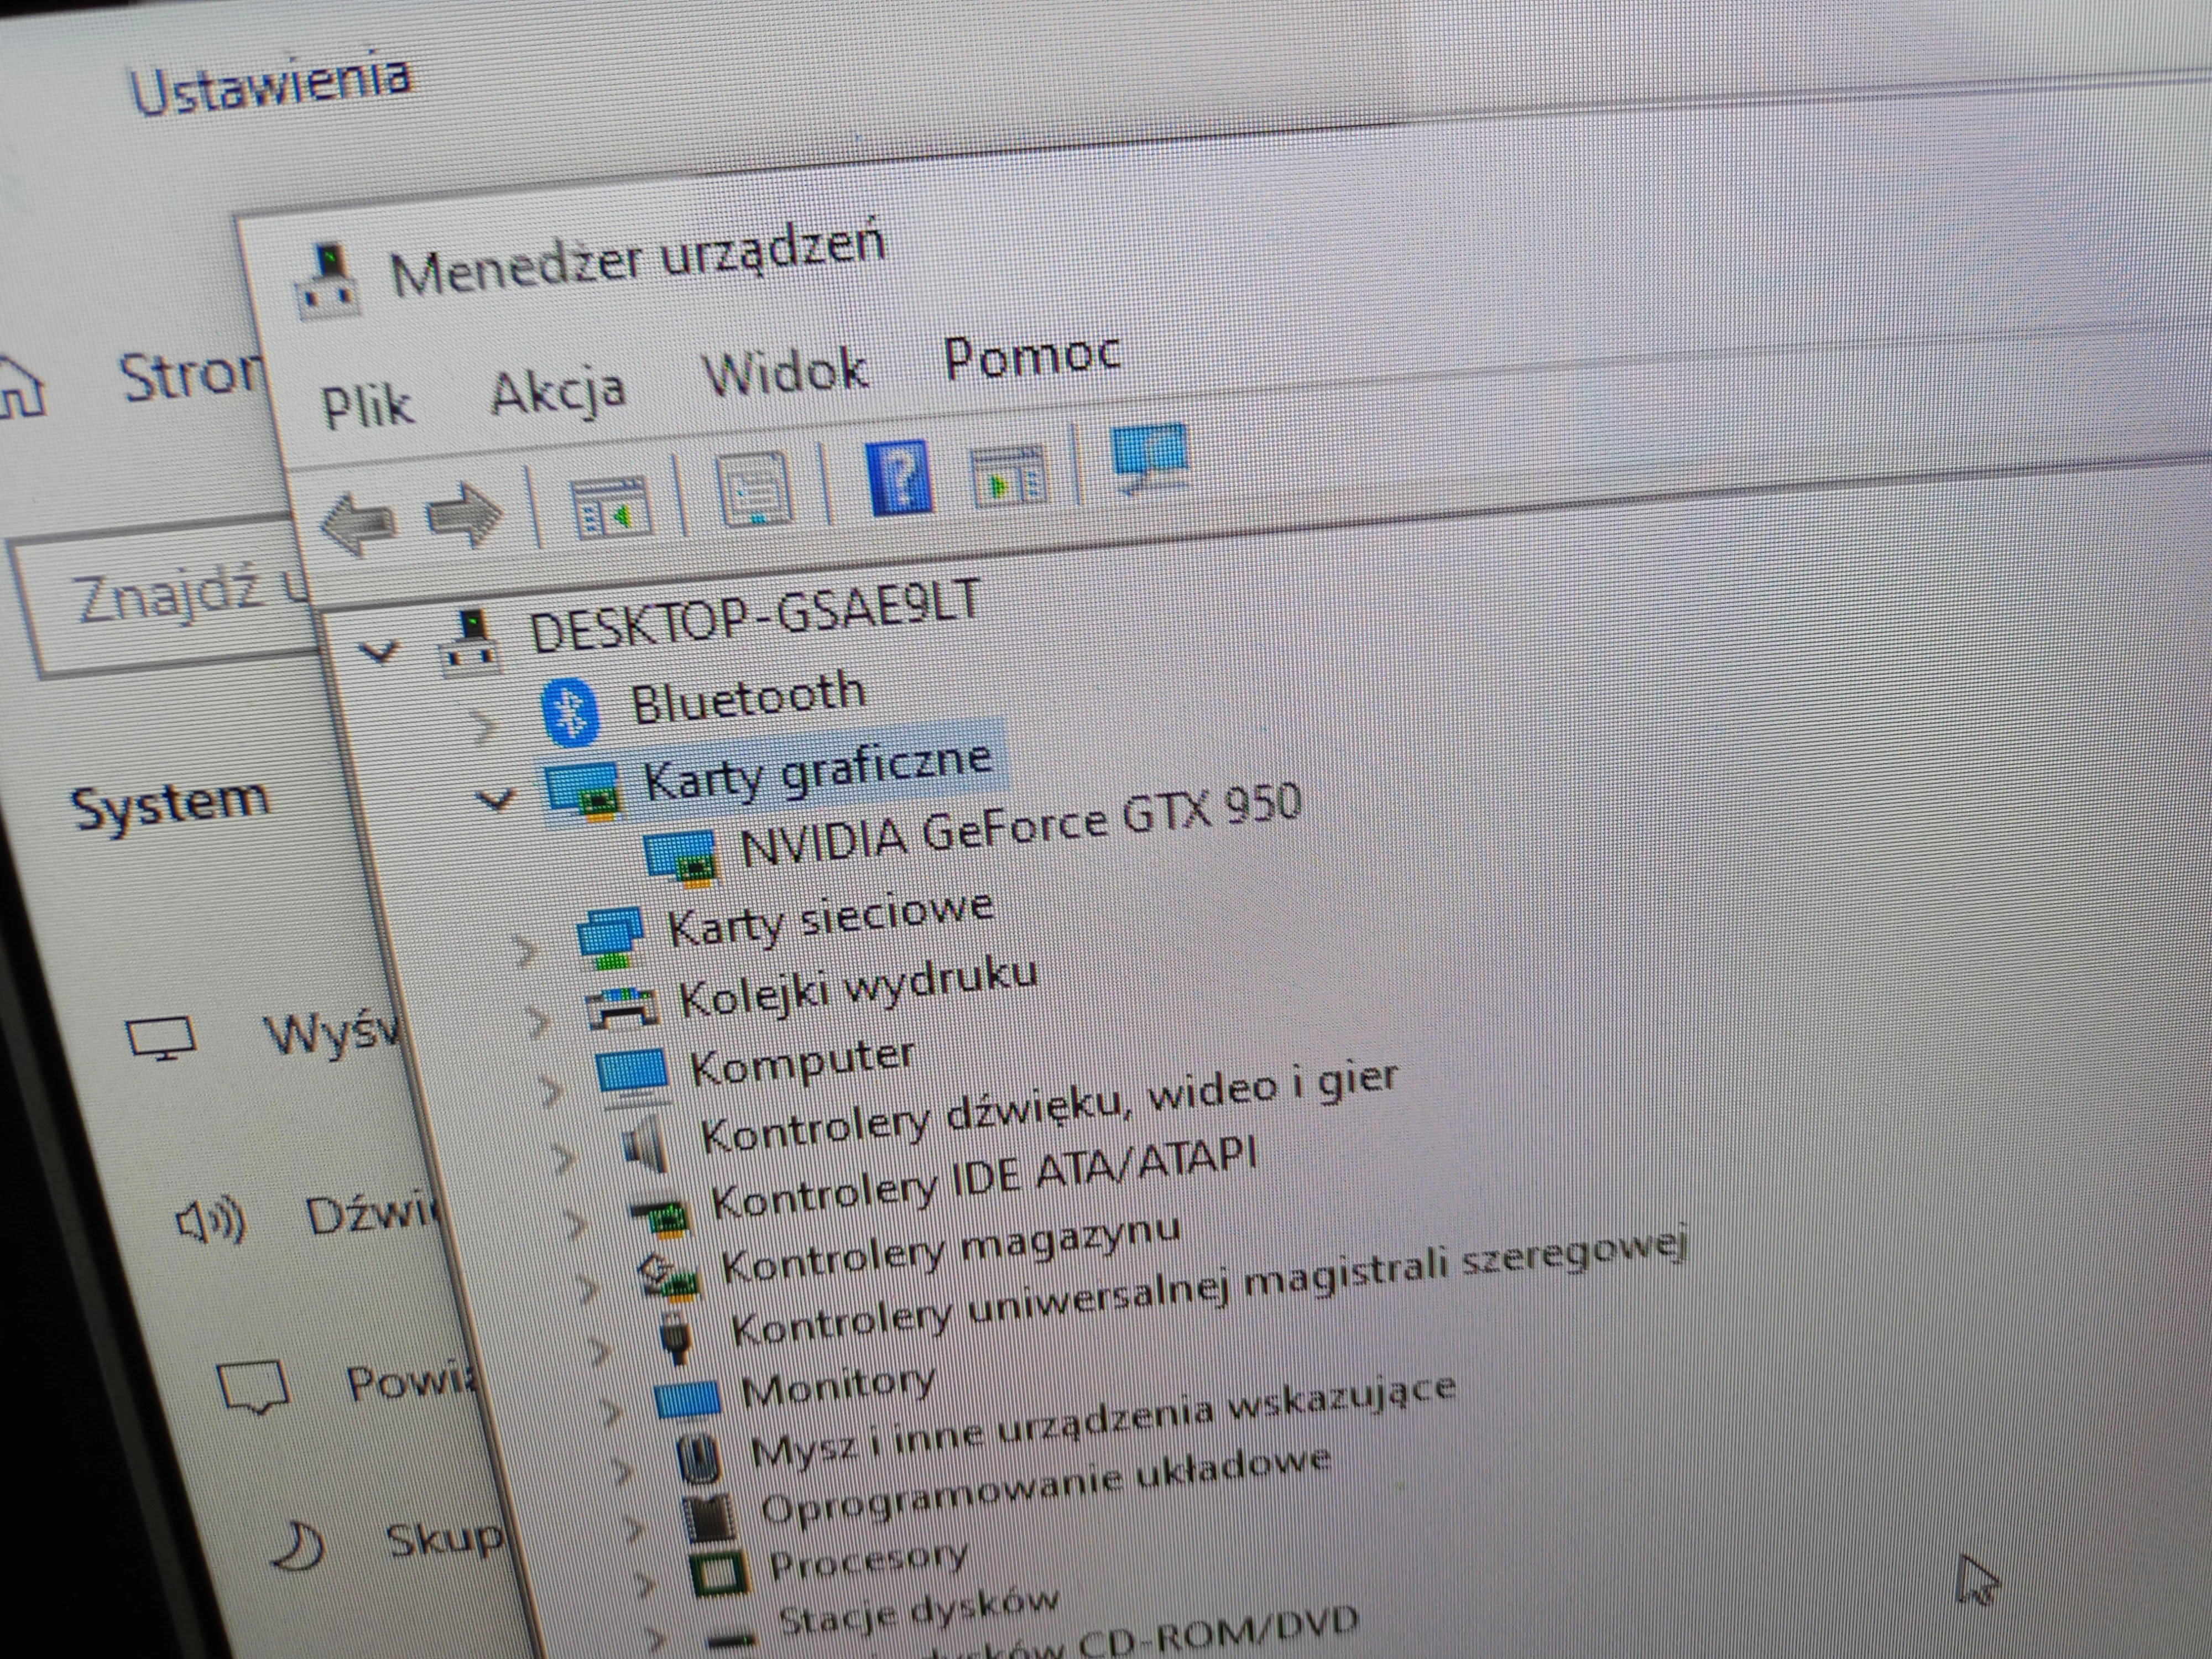Expand Kontrolery dźwięku, wideo i gier
The width and height of the screenshot is (2212, 1659).
(563, 1159)
